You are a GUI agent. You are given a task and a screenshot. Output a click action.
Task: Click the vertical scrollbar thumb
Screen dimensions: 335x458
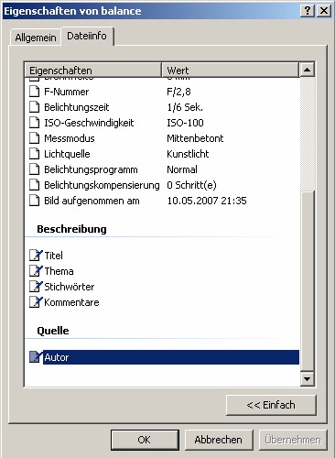pos(307,281)
